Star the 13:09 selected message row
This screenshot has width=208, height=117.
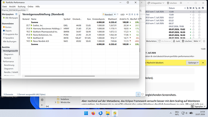[199, 12]
